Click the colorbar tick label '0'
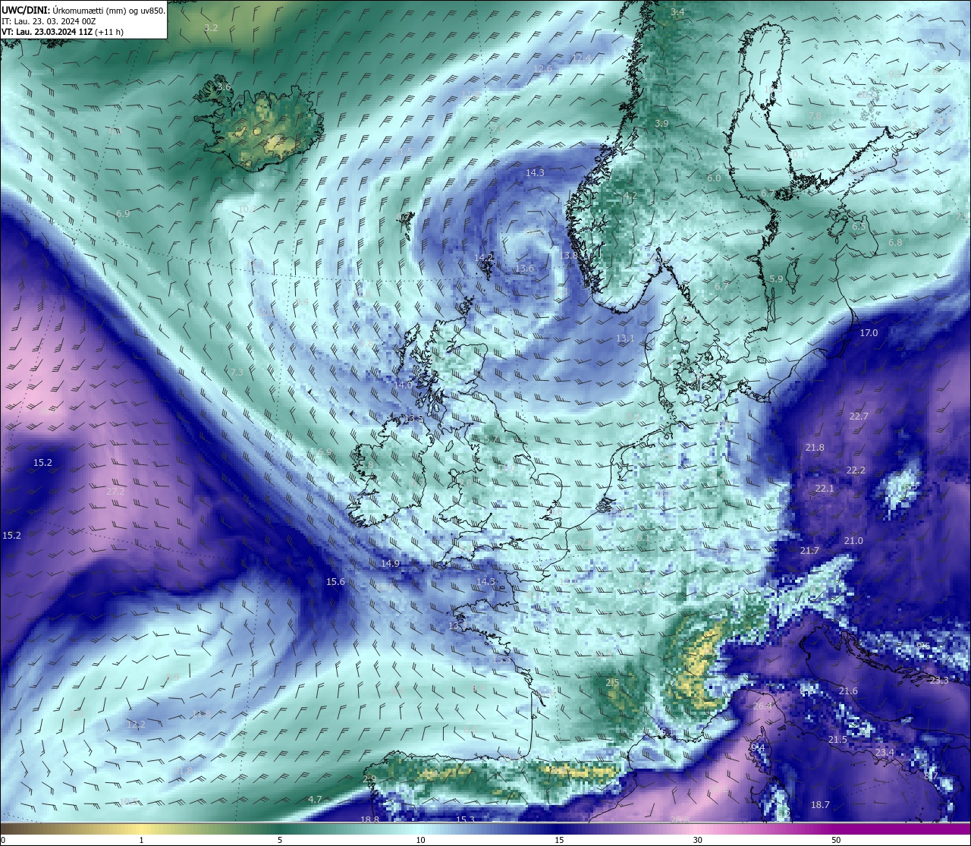This screenshot has height=846, width=971. tap(2, 840)
